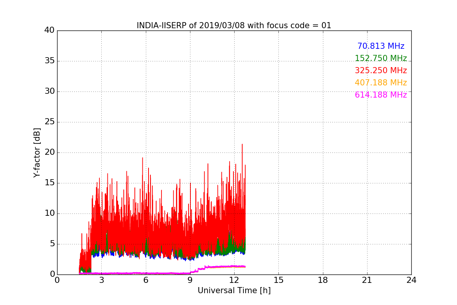457x305 pixels.
Task: Select the 152.750 MHz legend label
Action: (381, 58)
